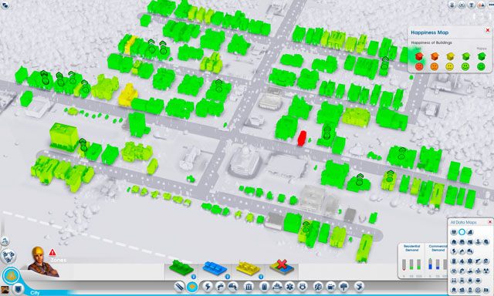The width and height of the screenshot is (494, 296).
Task: Toggle the highlighted happiness data map button
Action: click(x=462, y=232)
